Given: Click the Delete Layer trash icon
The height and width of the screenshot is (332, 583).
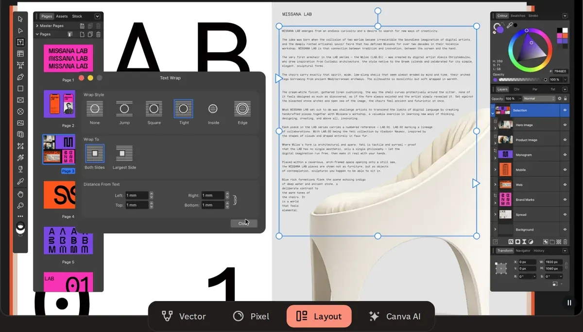Looking at the screenshot, I should 566,241.
